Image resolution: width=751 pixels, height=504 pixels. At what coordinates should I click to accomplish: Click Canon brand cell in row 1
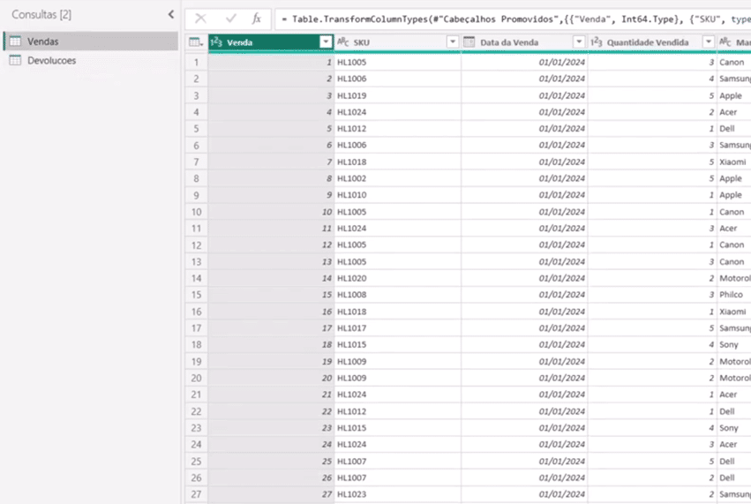tap(733, 63)
